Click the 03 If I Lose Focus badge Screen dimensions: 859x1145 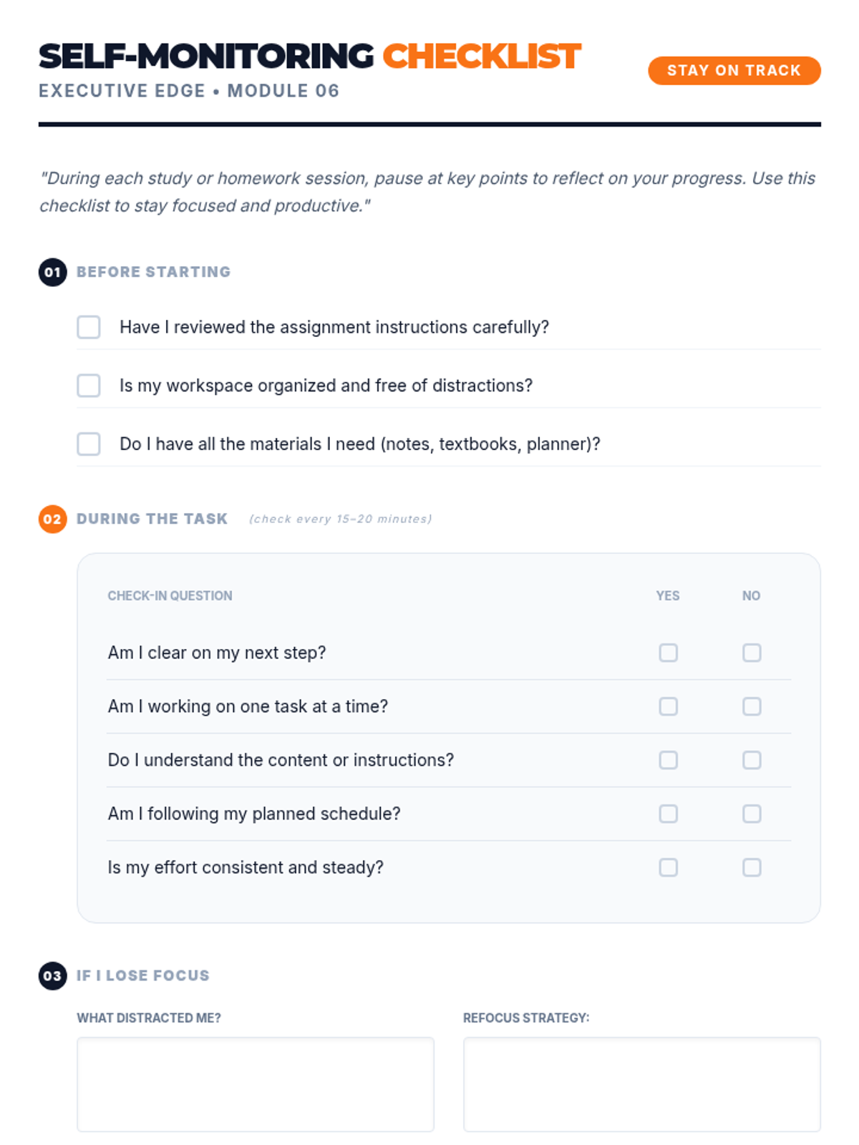coord(52,975)
